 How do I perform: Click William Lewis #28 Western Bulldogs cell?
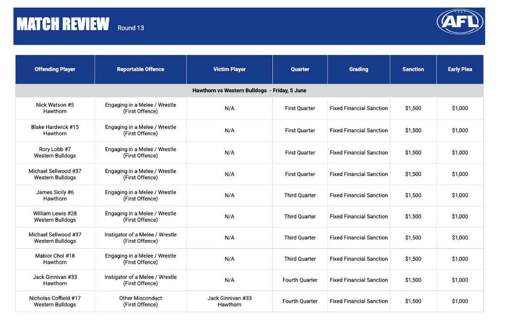point(55,217)
